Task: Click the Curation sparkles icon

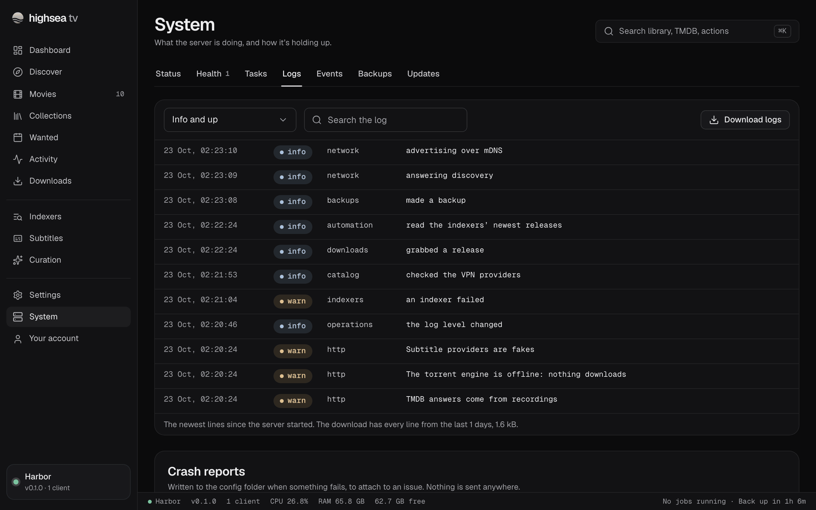Action: point(18,260)
